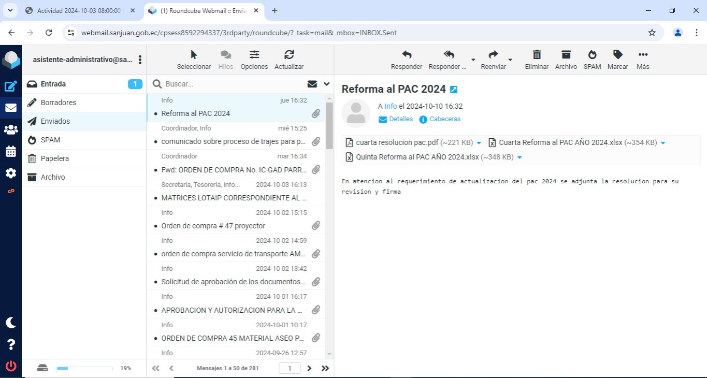Viewport: 707px width, 378px height.
Task: Open dropdown for cuarta resolucion pac.pdf
Action: pos(479,143)
